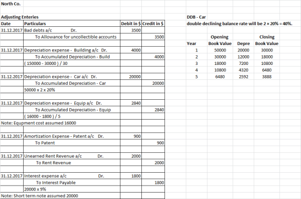301x199 pixels.
Task: Select 'Depreciation expense - Car a/c' cell
Action: [x=72, y=77]
